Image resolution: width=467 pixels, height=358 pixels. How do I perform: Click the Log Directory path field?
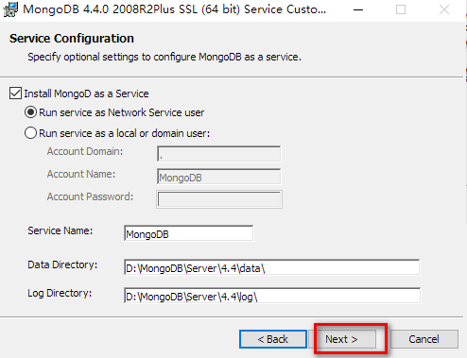tap(272, 296)
